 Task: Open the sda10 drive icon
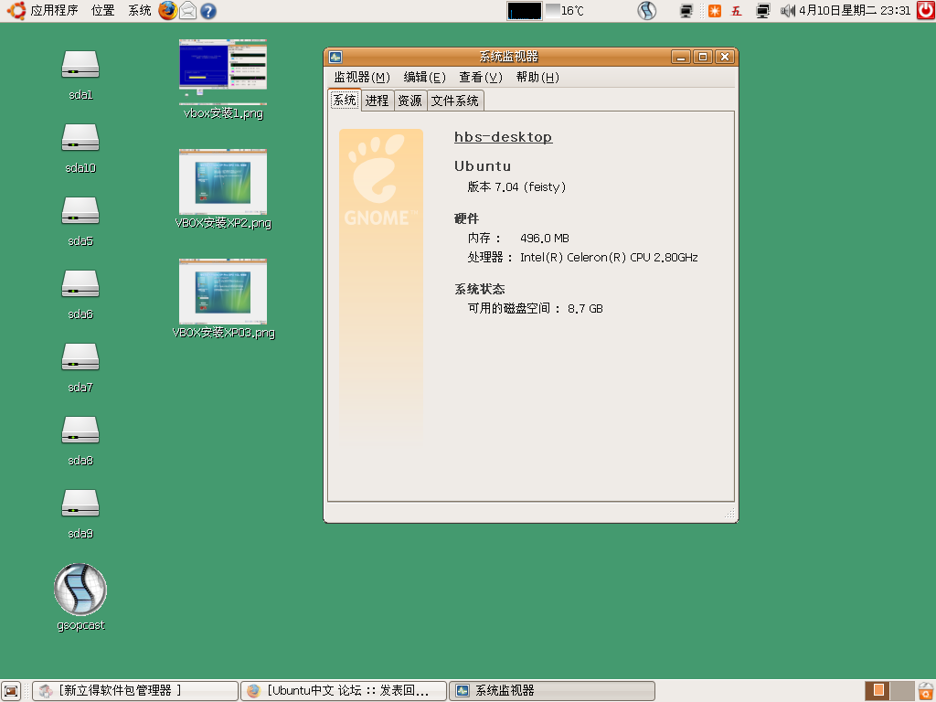[80, 138]
